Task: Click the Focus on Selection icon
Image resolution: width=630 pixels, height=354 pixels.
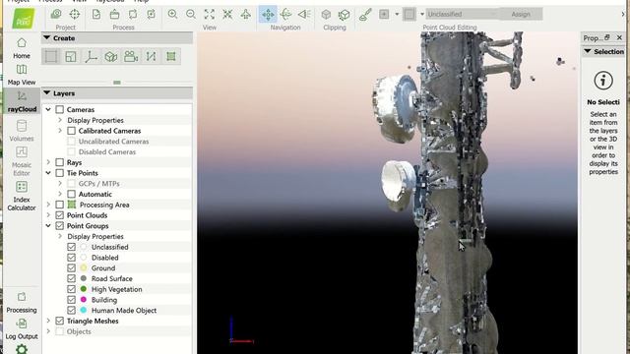Action: tap(227, 14)
